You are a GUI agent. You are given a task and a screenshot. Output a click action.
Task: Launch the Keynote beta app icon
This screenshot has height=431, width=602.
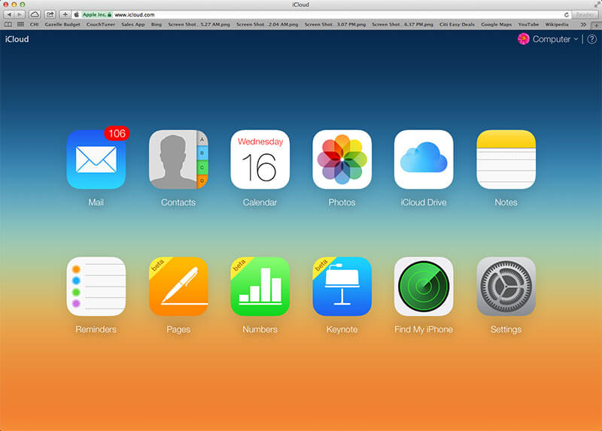(342, 287)
